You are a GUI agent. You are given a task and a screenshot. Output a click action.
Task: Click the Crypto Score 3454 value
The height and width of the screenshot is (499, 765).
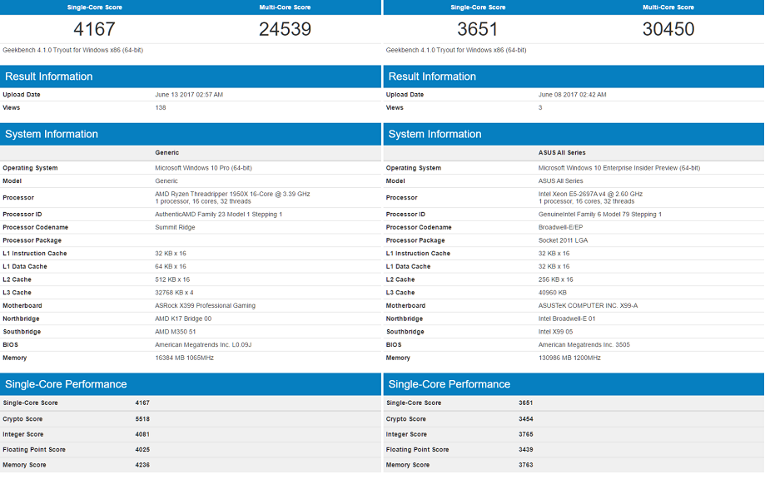click(x=526, y=419)
